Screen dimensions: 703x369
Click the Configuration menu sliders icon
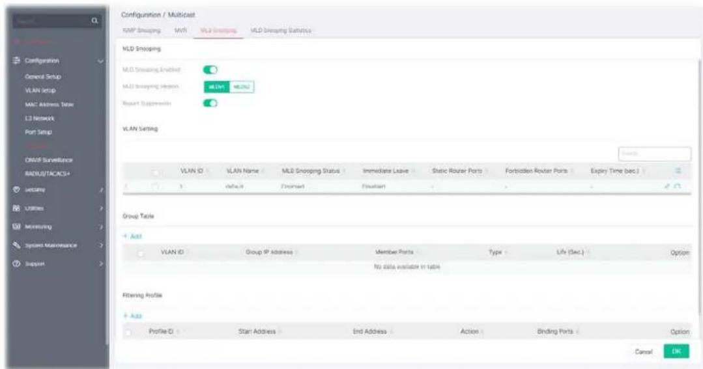point(16,61)
